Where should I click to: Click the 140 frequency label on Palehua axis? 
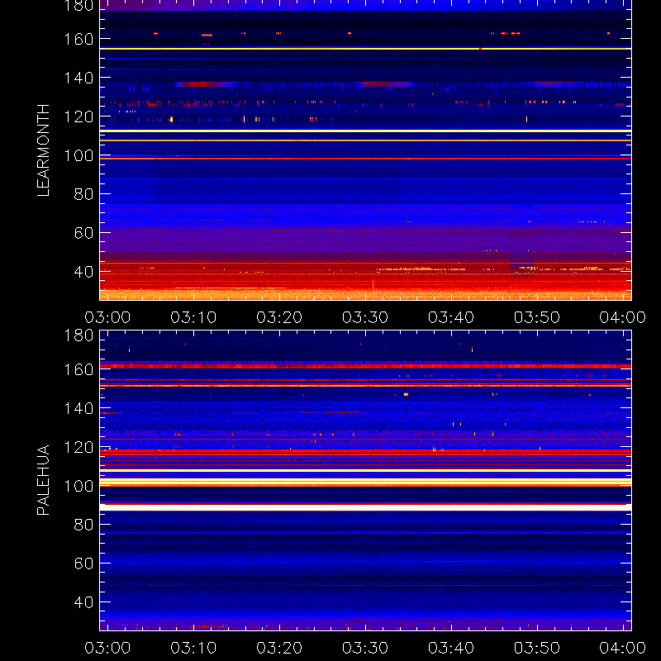pyautogui.click(x=78, y=408)
